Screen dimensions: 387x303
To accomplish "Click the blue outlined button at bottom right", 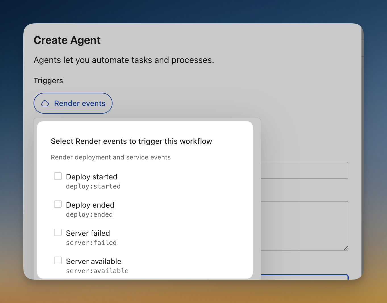I will pyautogui.click(x=304, y=278).
